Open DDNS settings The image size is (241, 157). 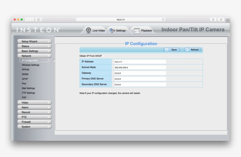(x=25, y=74)
